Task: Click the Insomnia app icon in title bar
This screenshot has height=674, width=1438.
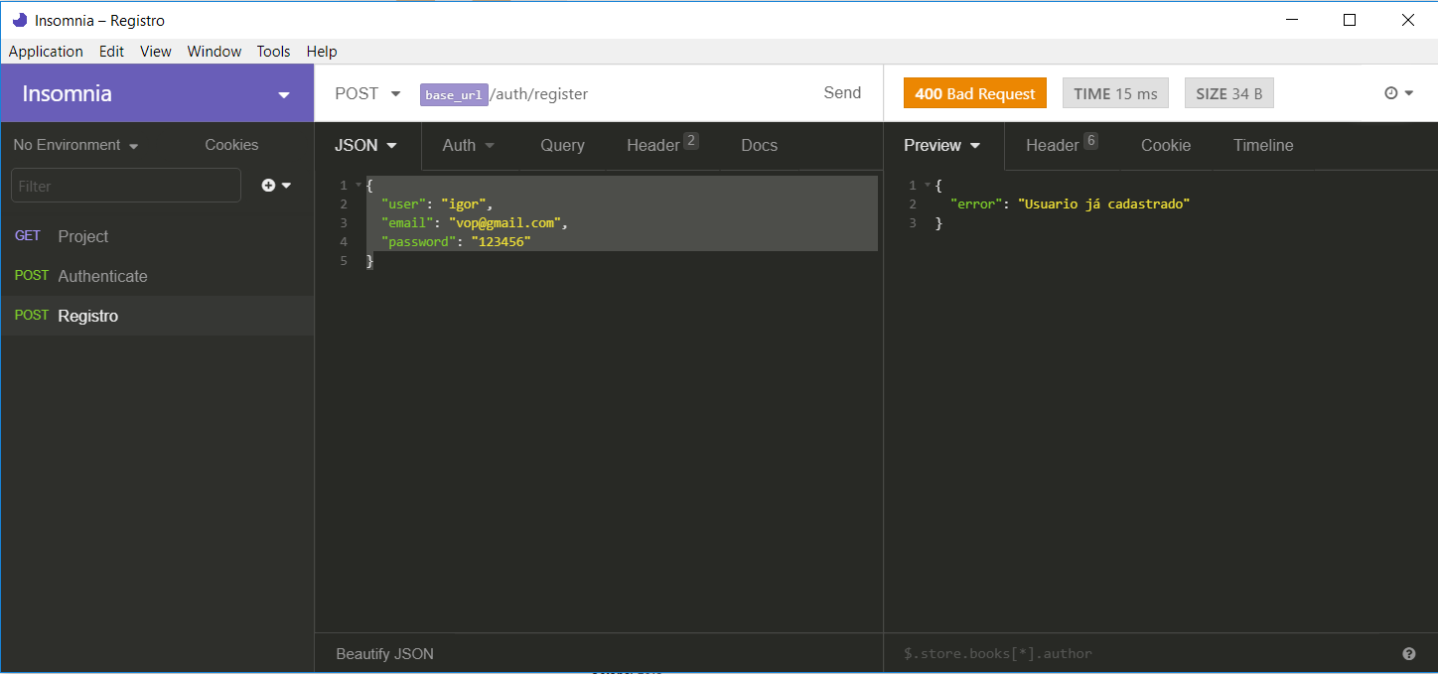Action: pyautogui.click(x=19, y=20)
